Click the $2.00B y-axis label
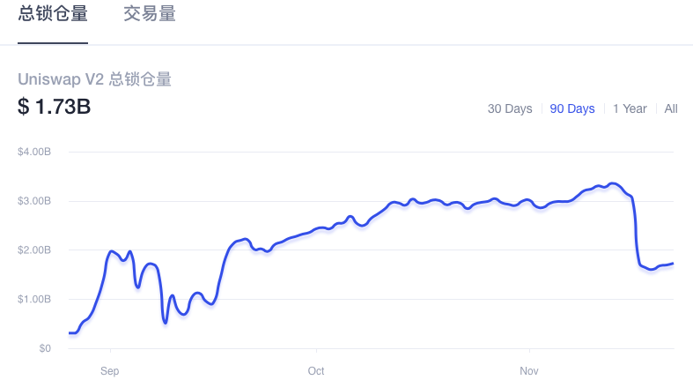The width and height of the screenshot is (693, 380). (x=34, y=250)
